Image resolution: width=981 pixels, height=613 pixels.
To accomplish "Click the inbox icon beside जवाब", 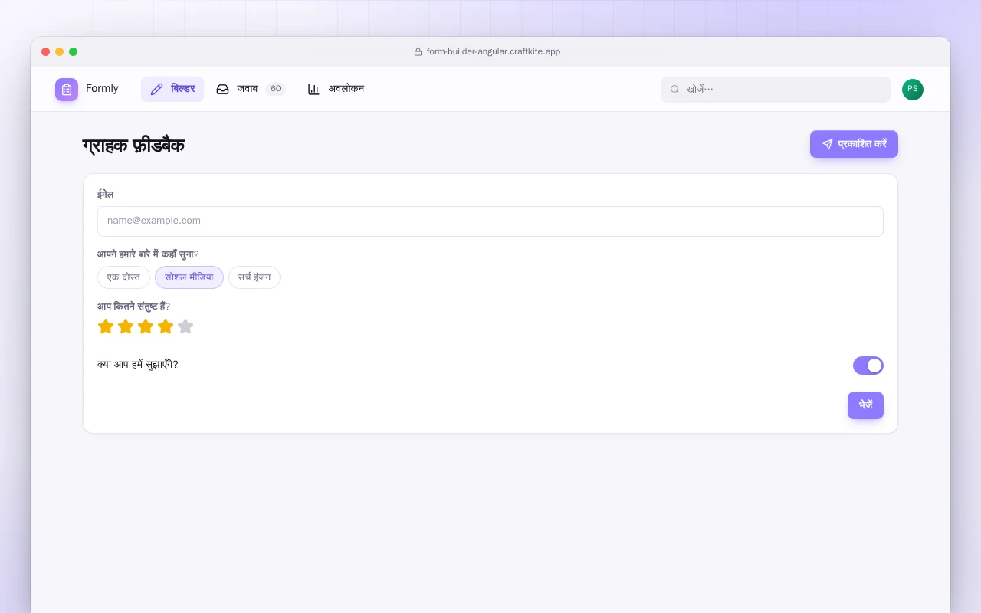I will point(223,89).
